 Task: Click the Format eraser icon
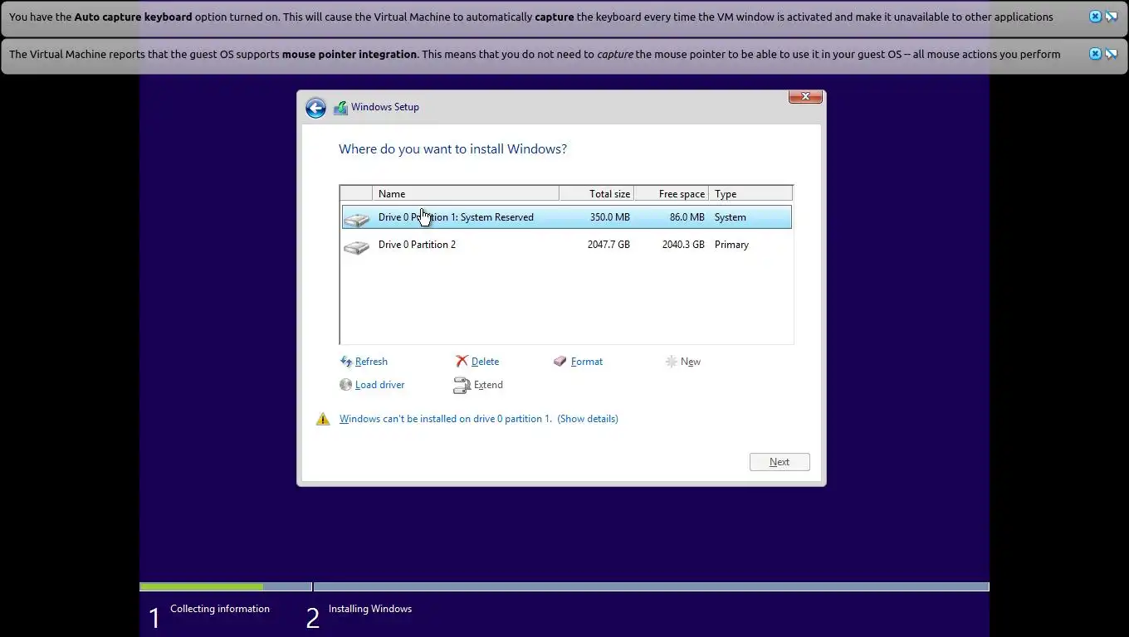[560, 362]
